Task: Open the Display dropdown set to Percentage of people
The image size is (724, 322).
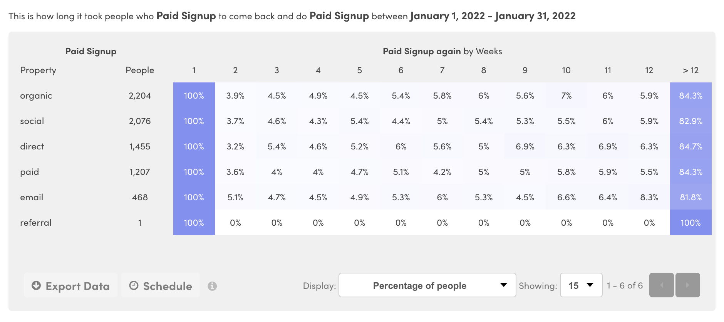Action: (x=427, y=285)
